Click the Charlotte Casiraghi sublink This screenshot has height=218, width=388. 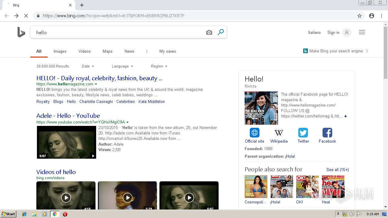coord(96,102)
